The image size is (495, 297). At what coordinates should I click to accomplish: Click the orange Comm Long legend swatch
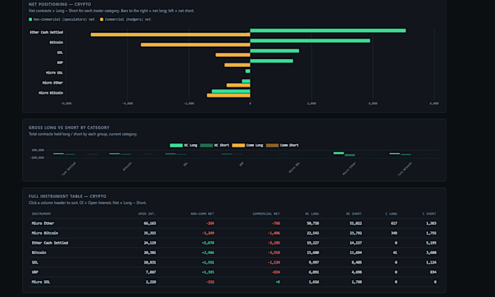click(238, 145)
